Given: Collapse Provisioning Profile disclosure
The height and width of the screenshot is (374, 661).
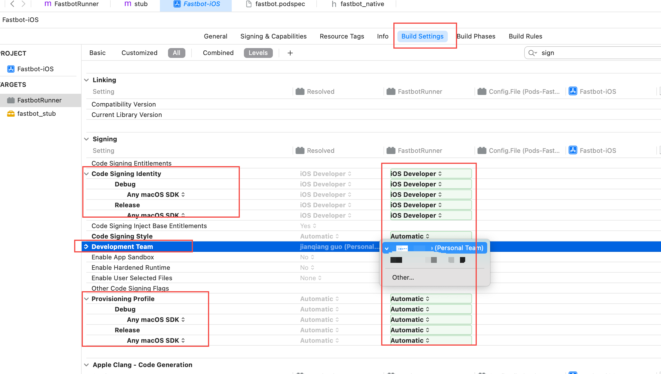Looking at the screenshot, I should coord(86,299).
